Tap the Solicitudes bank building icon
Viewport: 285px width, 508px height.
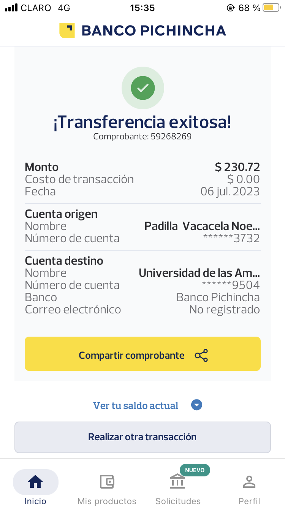click(x=177, y=482)
